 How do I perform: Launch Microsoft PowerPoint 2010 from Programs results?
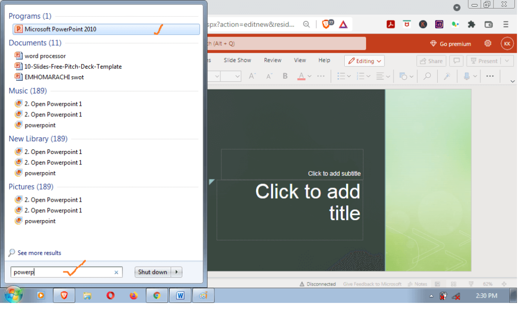tap(106, 29)
